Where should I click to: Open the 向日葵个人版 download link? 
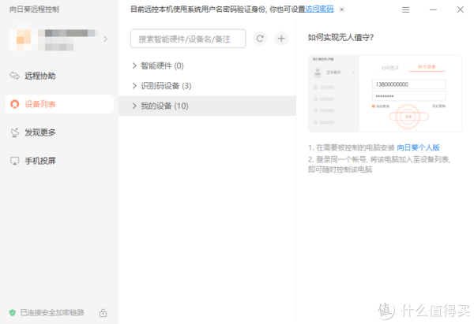(x=419, y=147)
